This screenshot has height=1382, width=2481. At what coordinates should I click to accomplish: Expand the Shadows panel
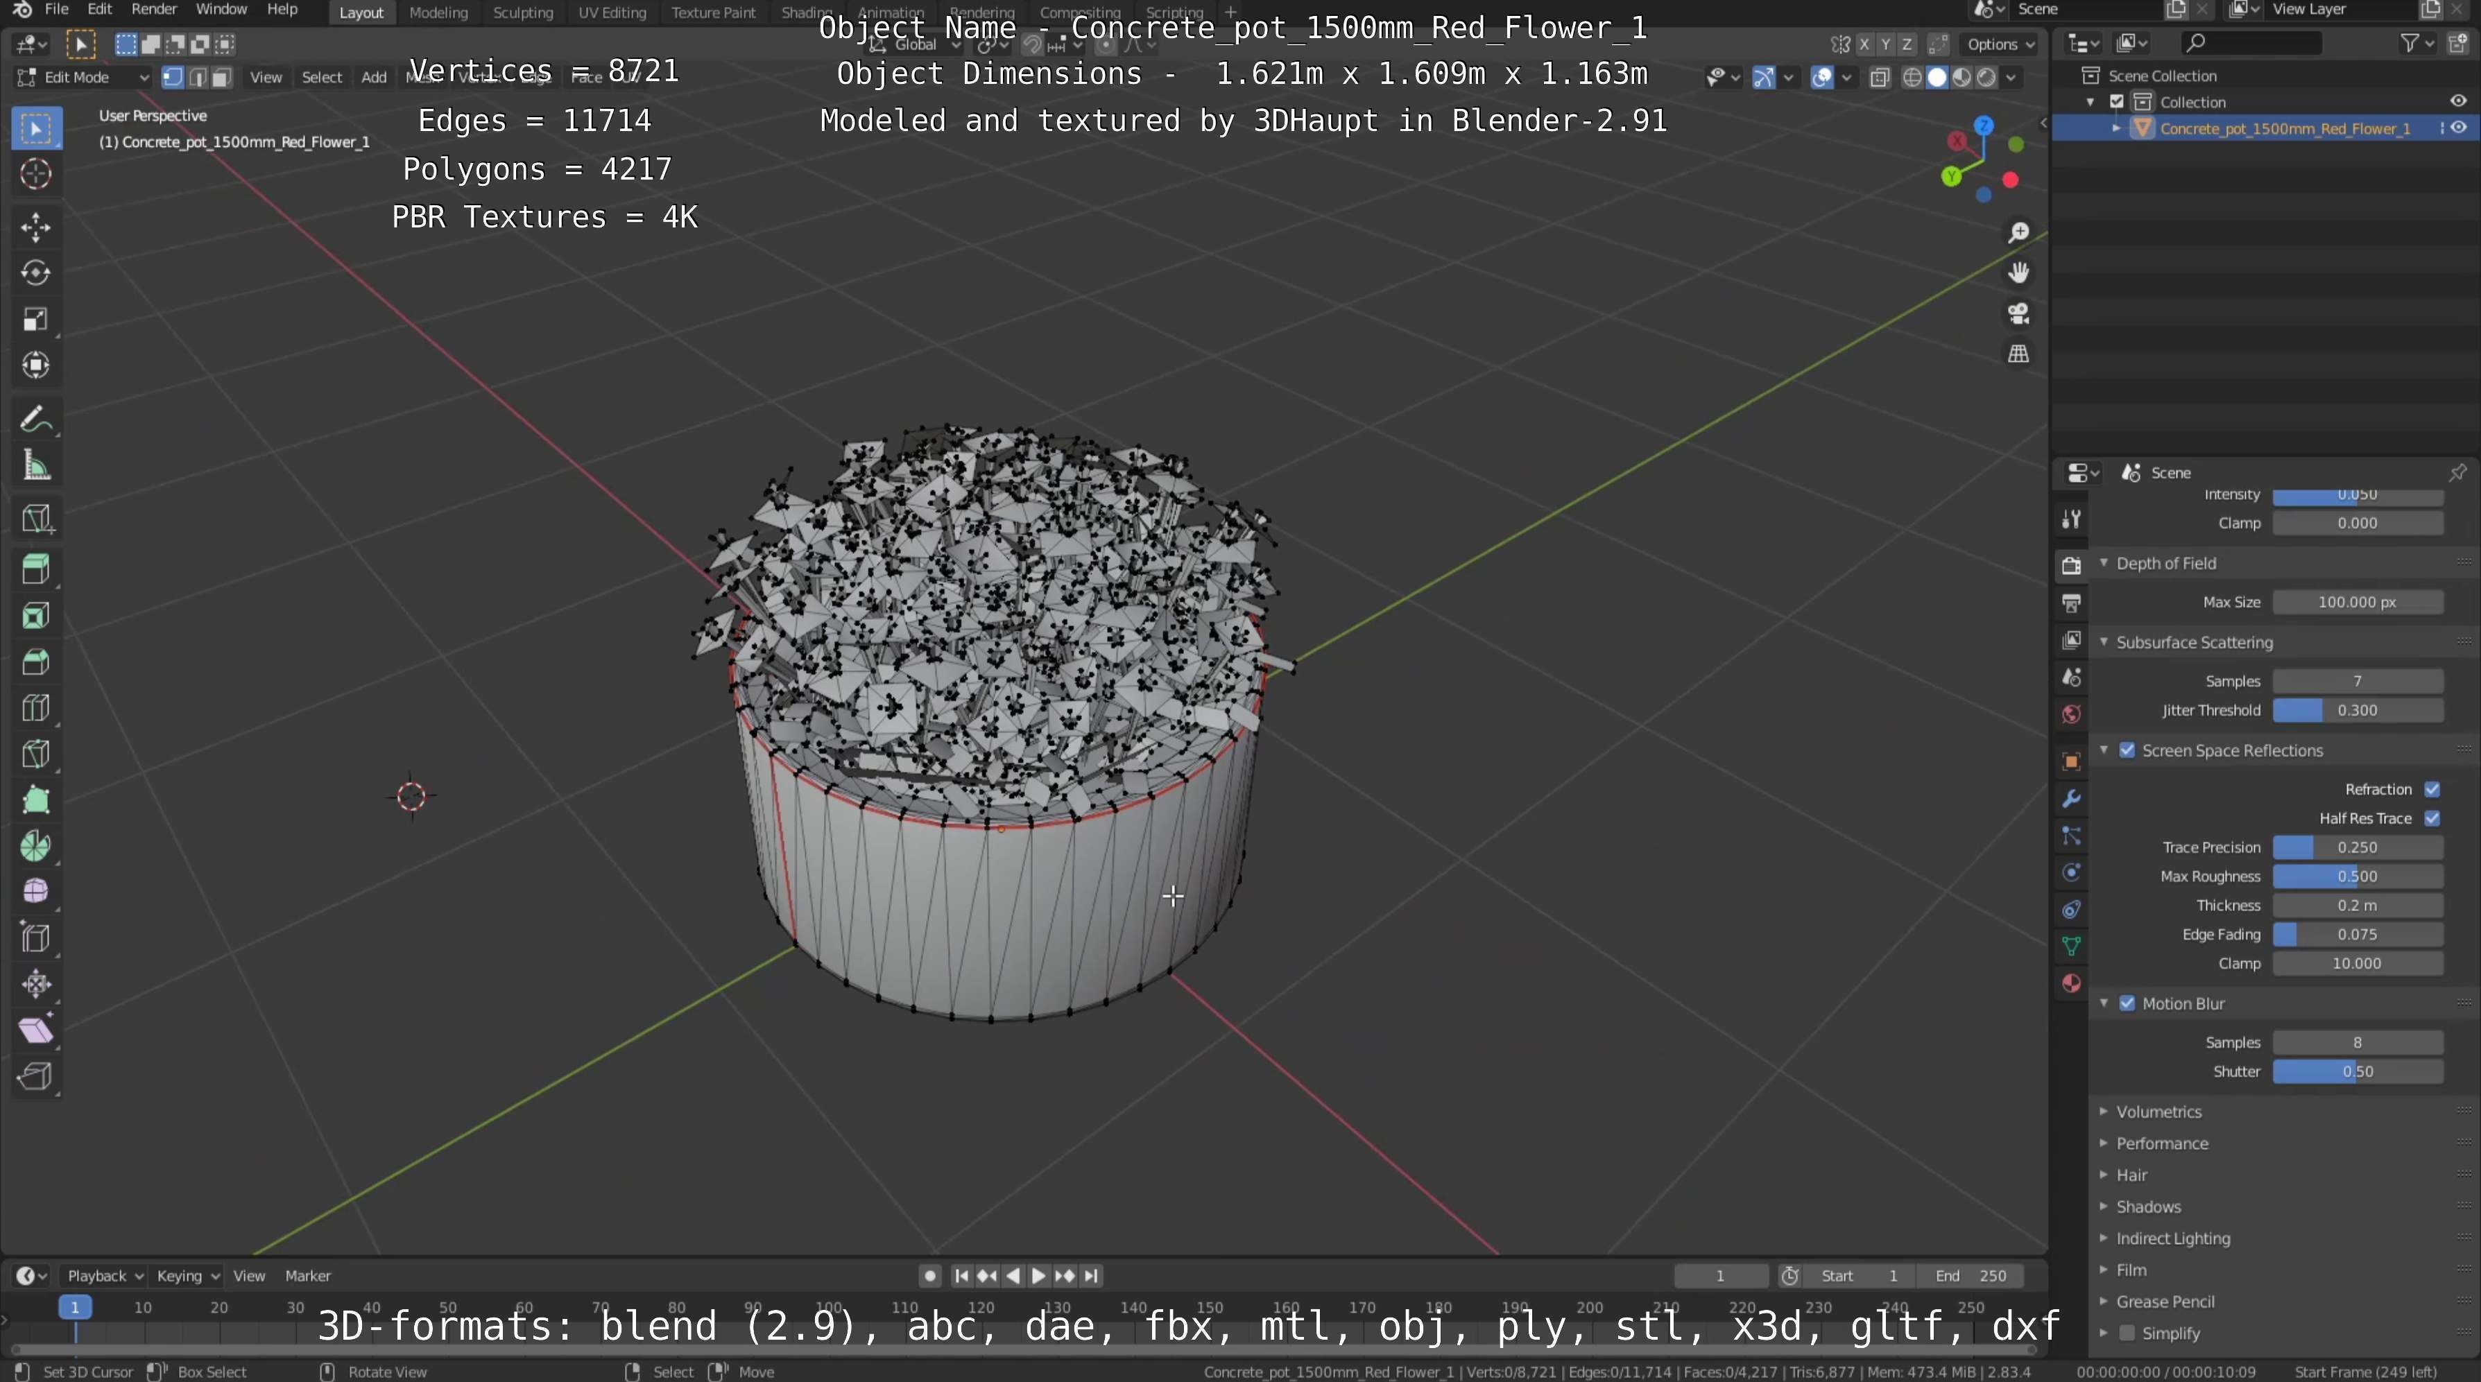(2148, 1208)
